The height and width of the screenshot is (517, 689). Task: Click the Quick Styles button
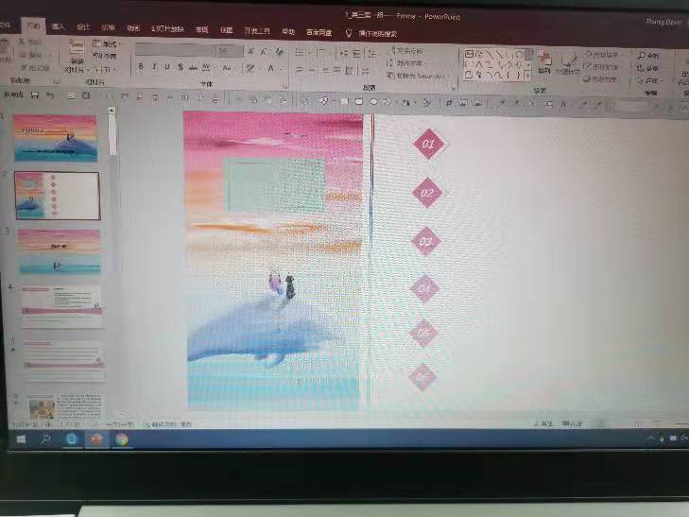pos(568,62)
